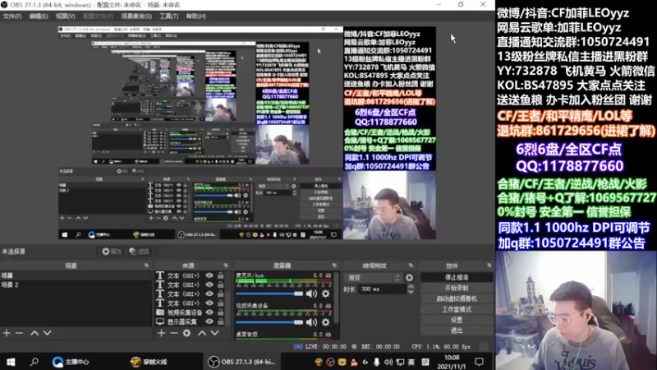The image size is (657, 370).
Task: Open transition properties gear next to 渐变
Action: coord(409,278)
